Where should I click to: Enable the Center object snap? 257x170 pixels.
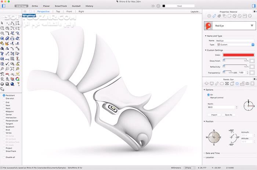4,115
